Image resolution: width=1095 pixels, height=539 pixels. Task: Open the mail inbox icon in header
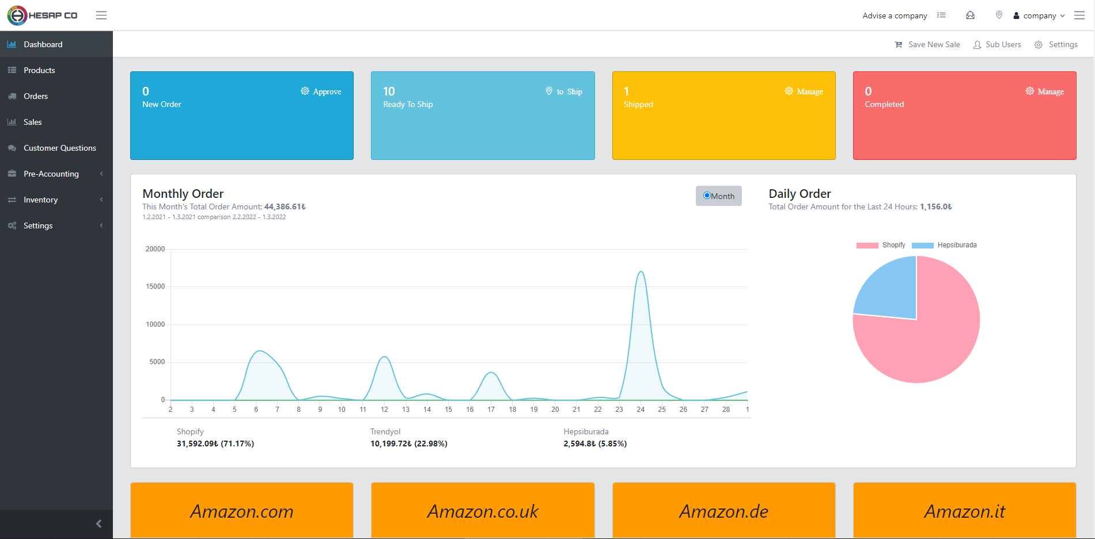tap(971, 16)
